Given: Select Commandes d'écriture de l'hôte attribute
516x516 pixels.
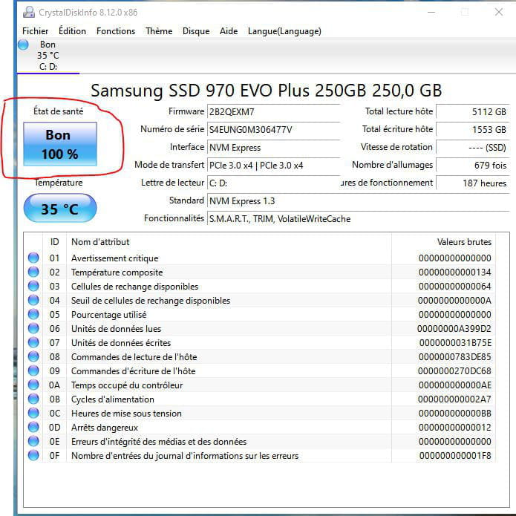Looking at the screenshot, I should pos(134,371).
